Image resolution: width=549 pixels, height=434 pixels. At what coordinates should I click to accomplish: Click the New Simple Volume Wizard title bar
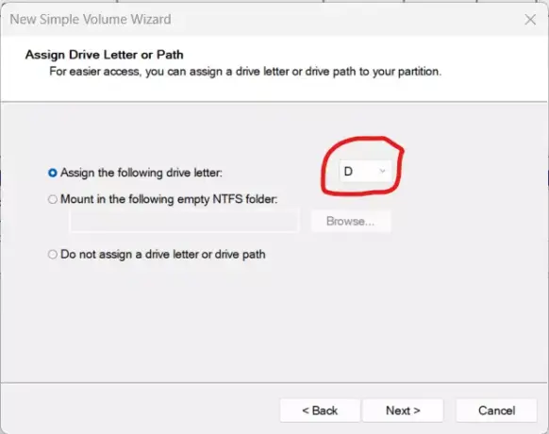point(259,20)
